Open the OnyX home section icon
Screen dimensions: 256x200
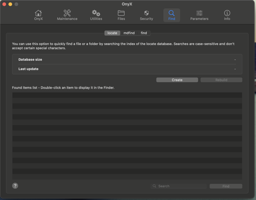coord(38,15)
